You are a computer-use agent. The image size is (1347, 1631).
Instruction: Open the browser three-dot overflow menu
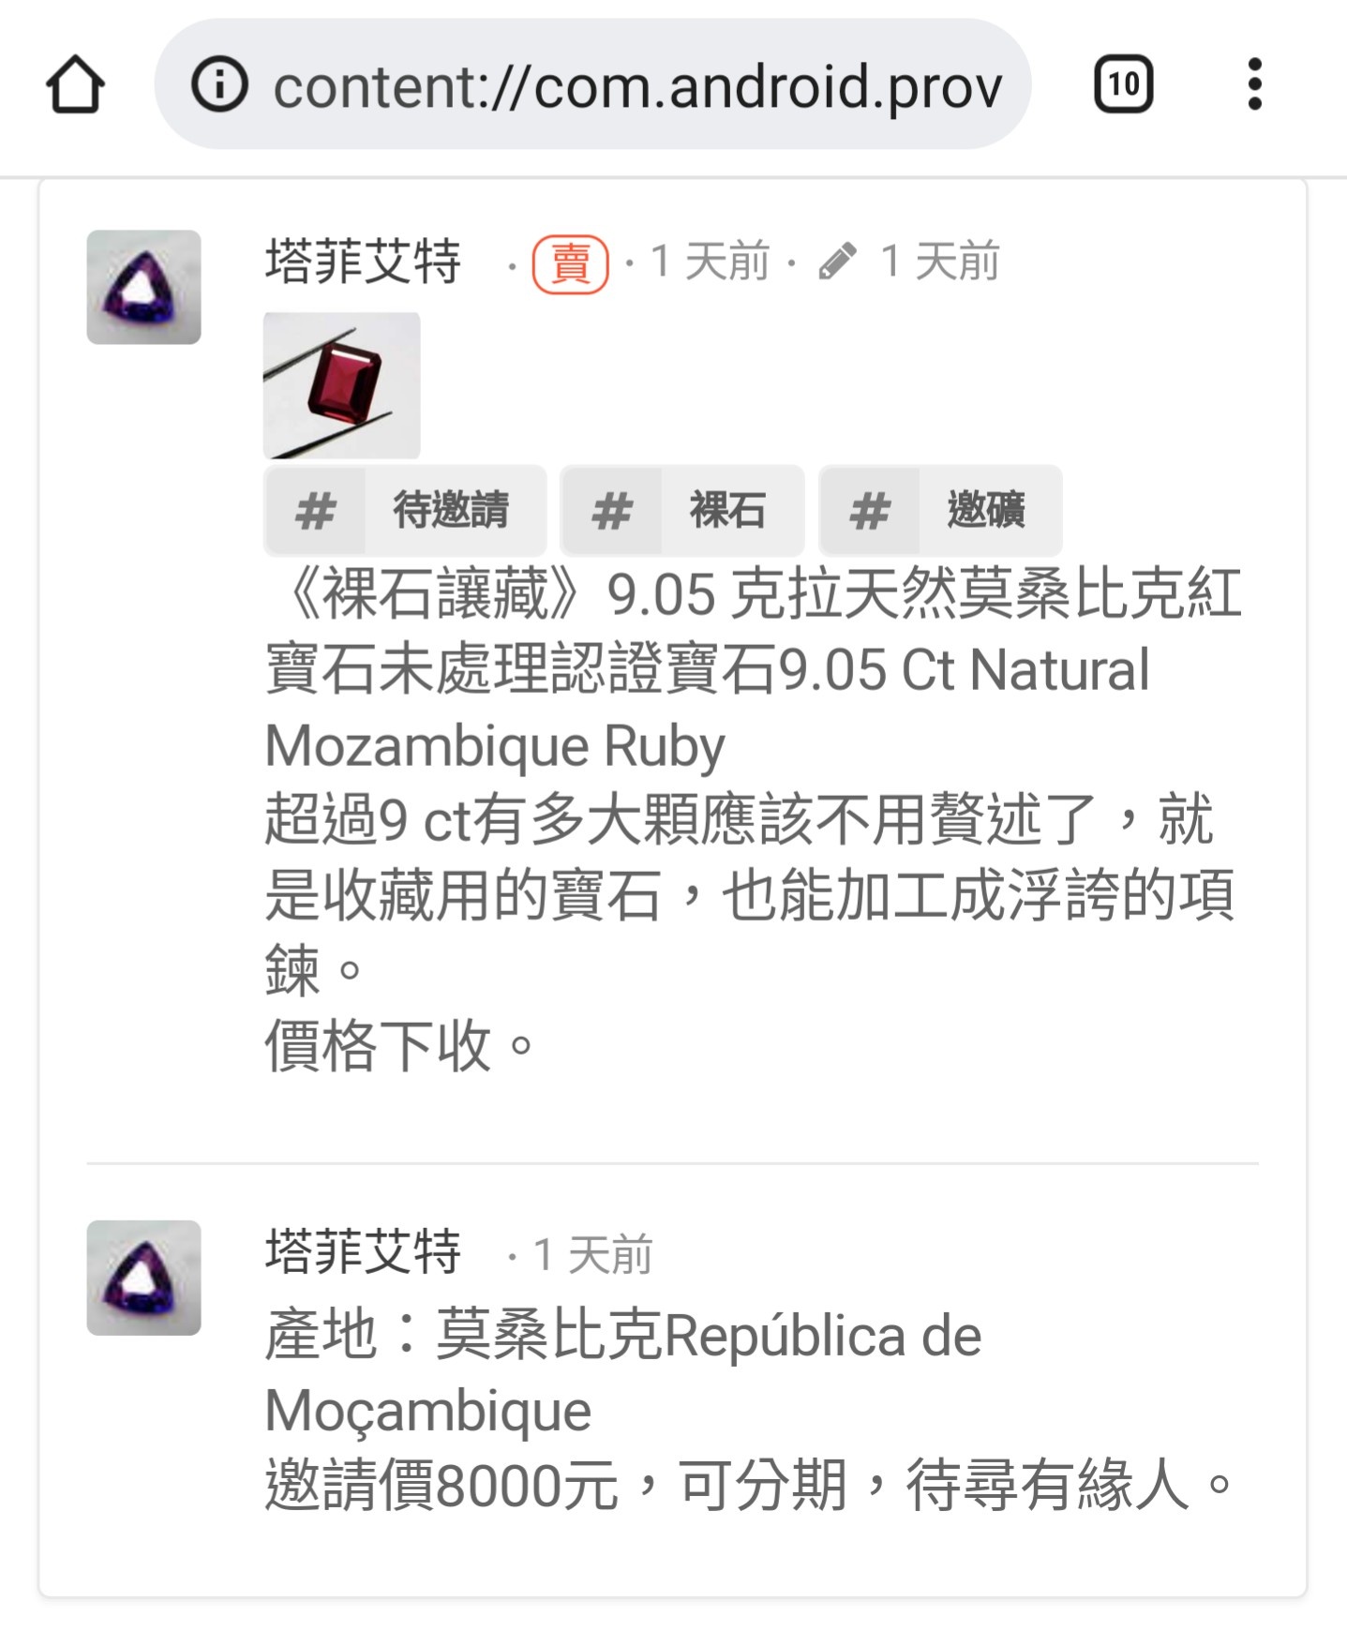coord(1255,84)
